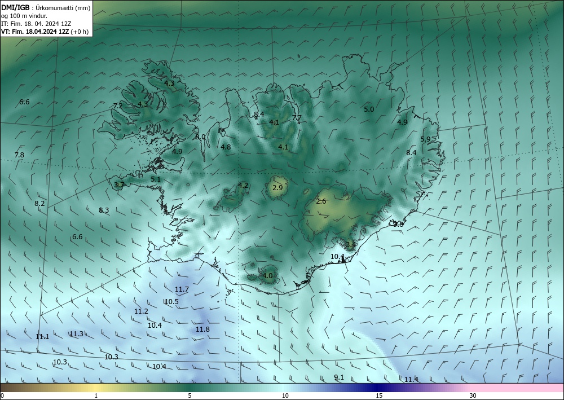Click the 9.8 value on the southeast coast

[x=399, y=224]
